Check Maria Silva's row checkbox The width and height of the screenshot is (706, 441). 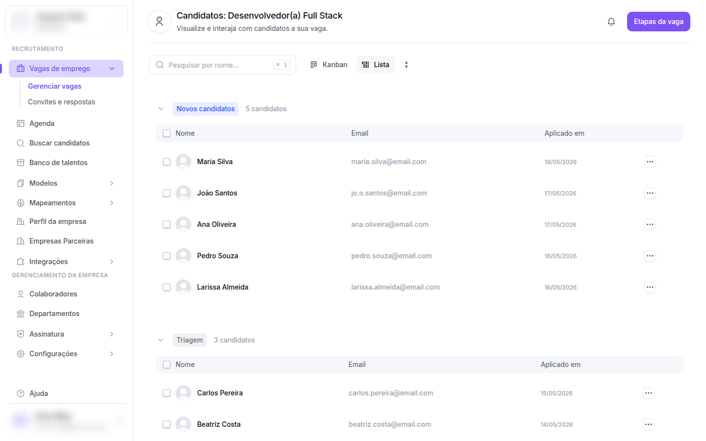coord(167,162)
